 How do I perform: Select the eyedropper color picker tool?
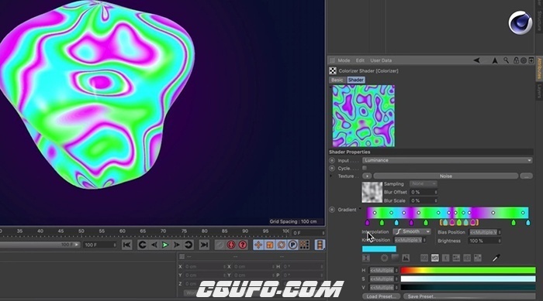tap(496, 258)
